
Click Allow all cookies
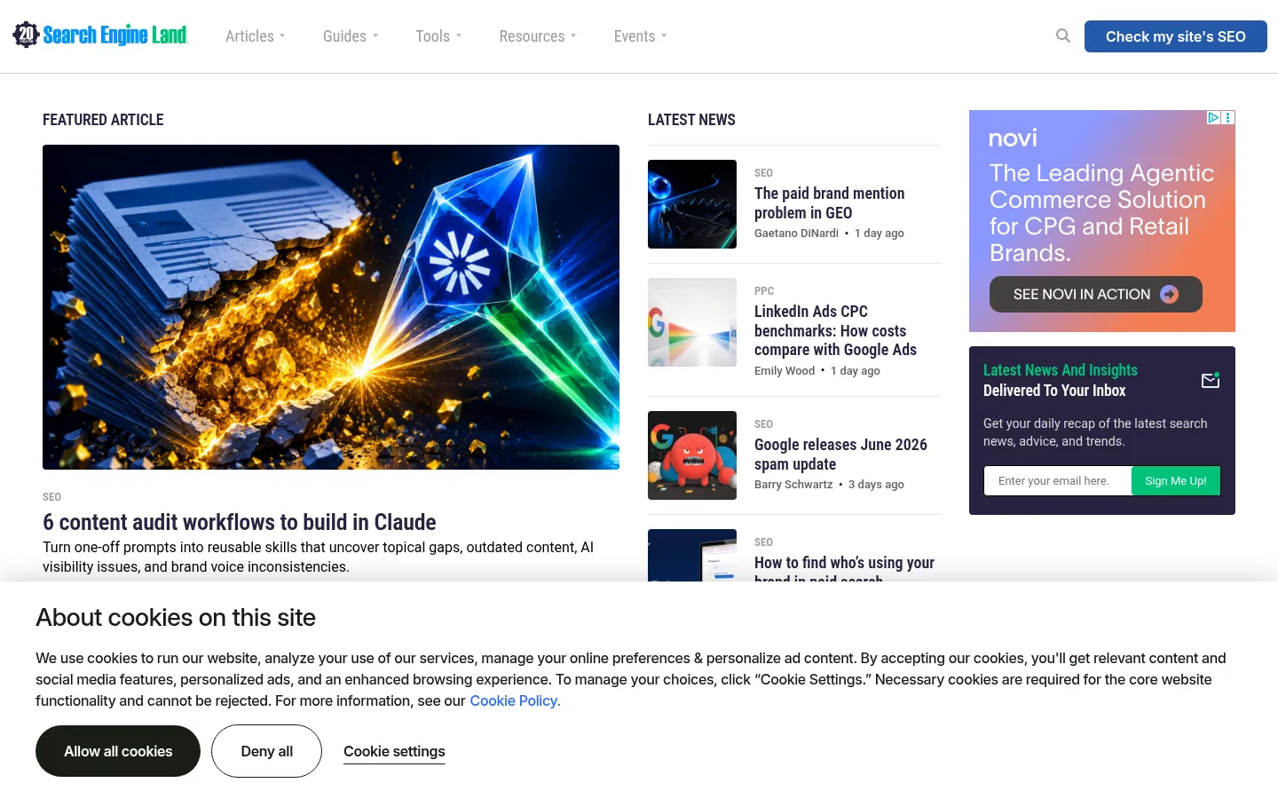pos(118,751)
